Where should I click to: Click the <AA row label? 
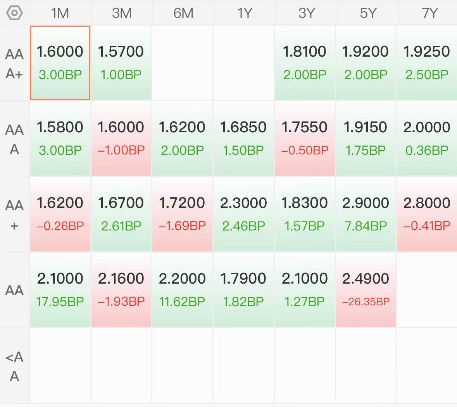coord(15,366)
